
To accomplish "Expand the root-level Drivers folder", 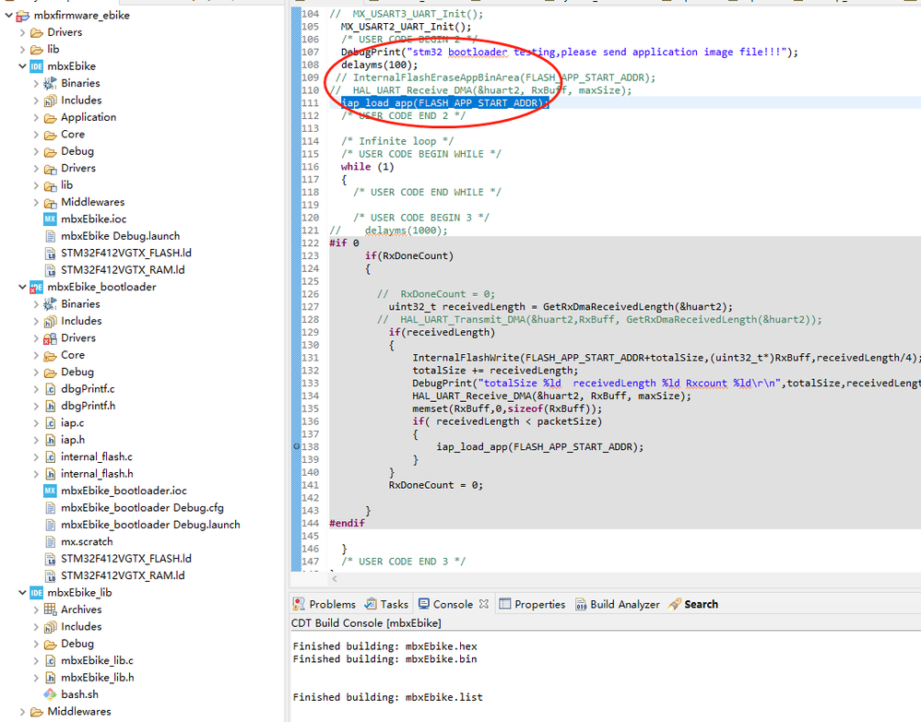I will tap(22, 32).
